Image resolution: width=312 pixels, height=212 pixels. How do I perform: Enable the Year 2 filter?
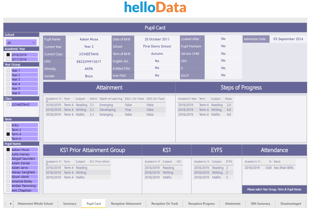pos(8,75)
